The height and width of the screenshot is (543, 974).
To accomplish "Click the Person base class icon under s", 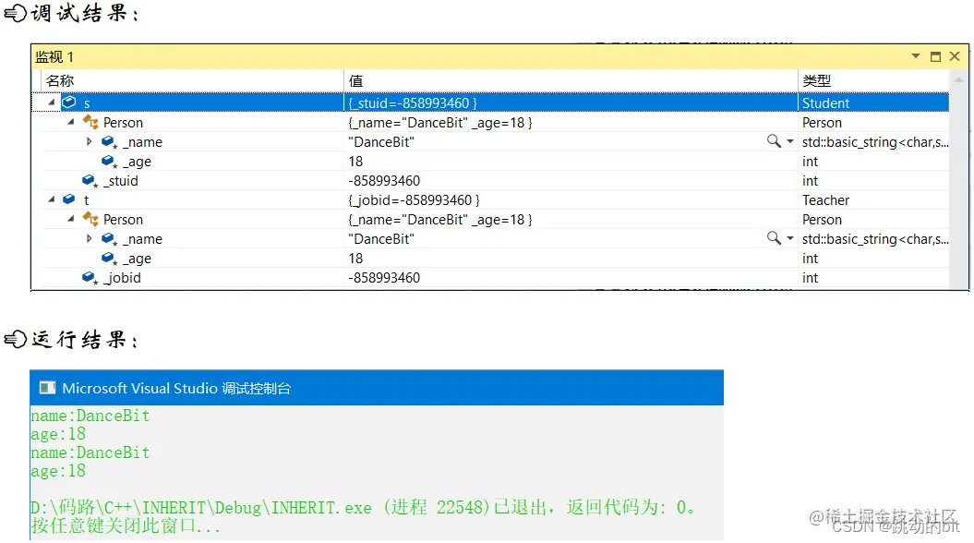I will coord(90,122).
